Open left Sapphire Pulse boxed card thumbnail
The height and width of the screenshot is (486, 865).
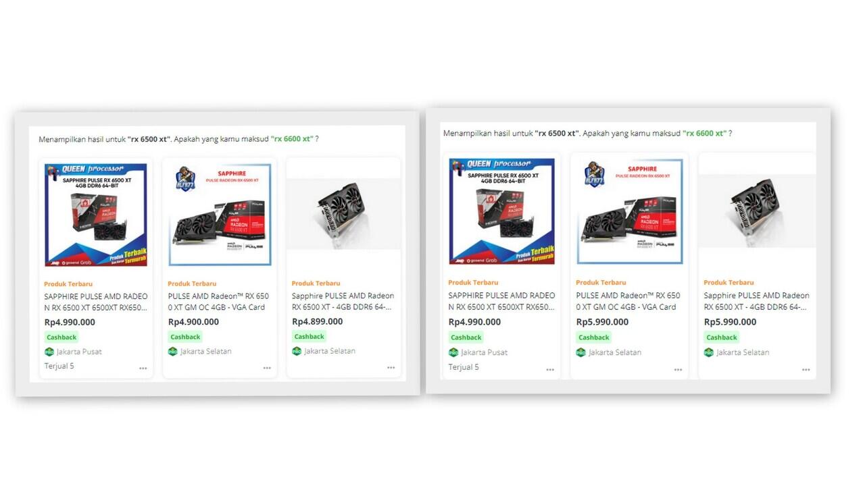(220, 214)
